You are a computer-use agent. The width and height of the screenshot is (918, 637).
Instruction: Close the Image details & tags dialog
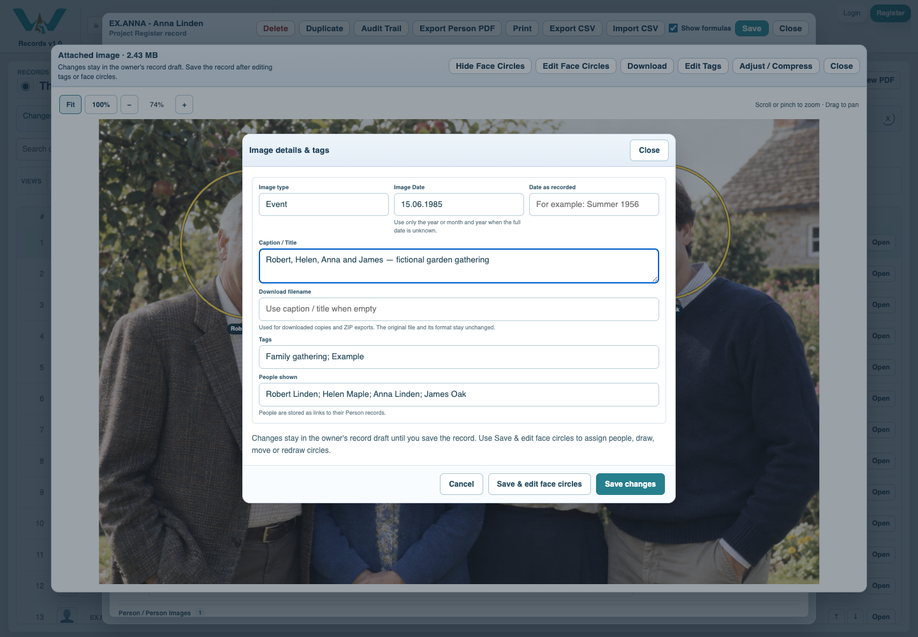pyautogui.click(x=650, y=150)
